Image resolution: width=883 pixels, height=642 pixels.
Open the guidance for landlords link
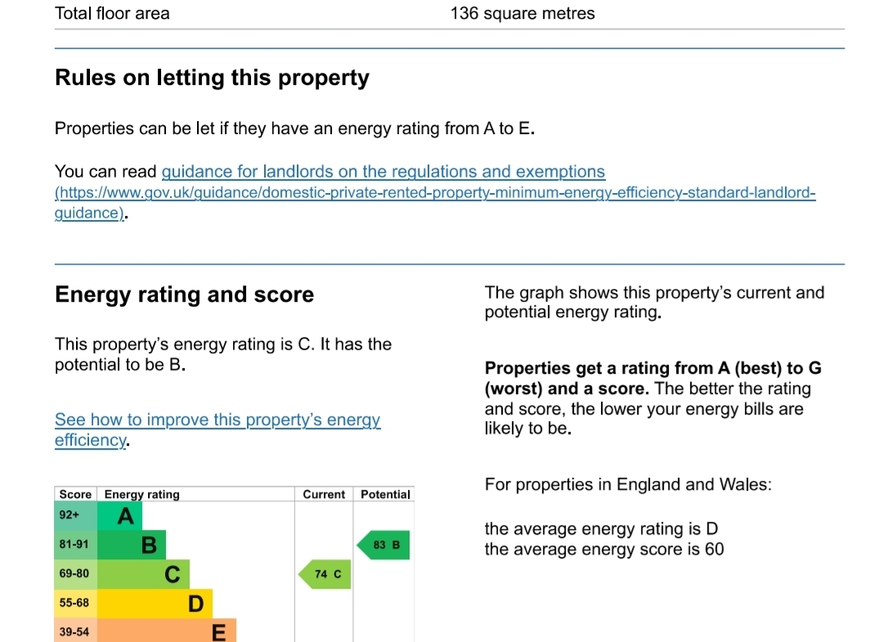(383, 172)
